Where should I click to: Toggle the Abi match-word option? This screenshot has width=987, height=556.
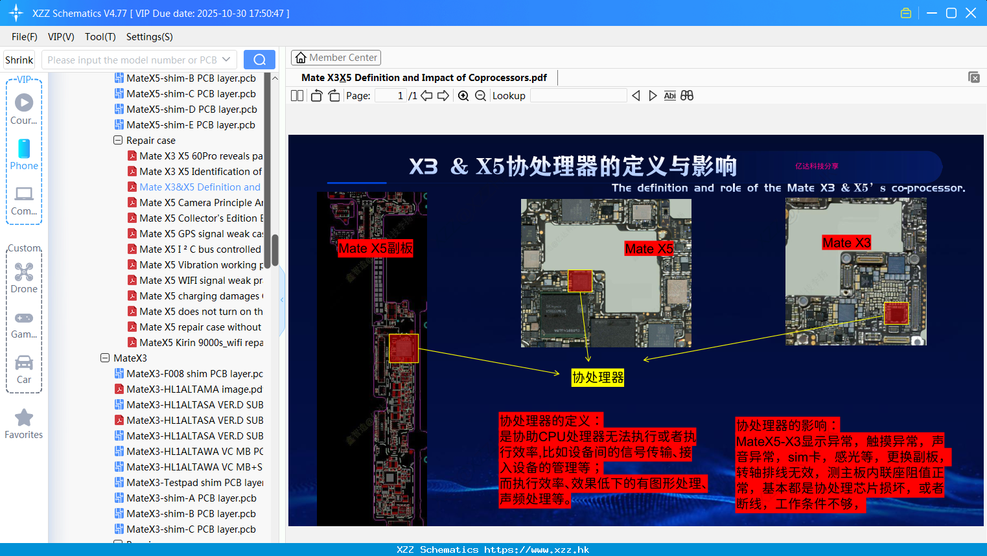pos(670,96)
